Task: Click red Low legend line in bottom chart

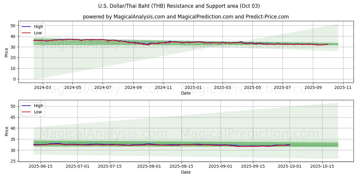Action: pyautogui.click(x=27, y=112)
